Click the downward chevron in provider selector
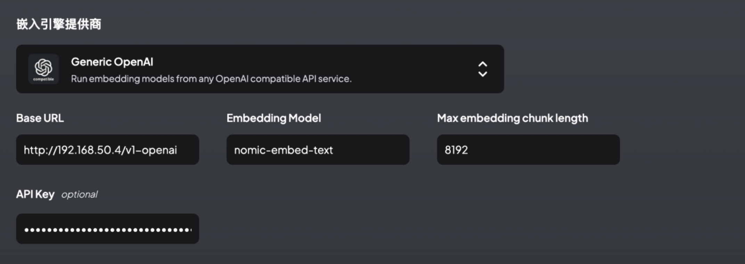The height and width of the screenshot is (264, 745). [483, 74]
